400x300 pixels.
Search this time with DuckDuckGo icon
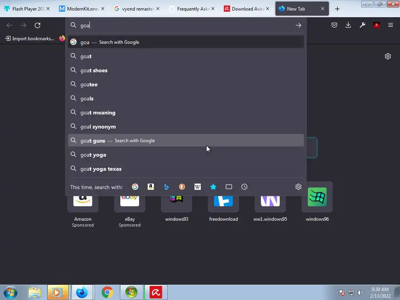[182, 187]
